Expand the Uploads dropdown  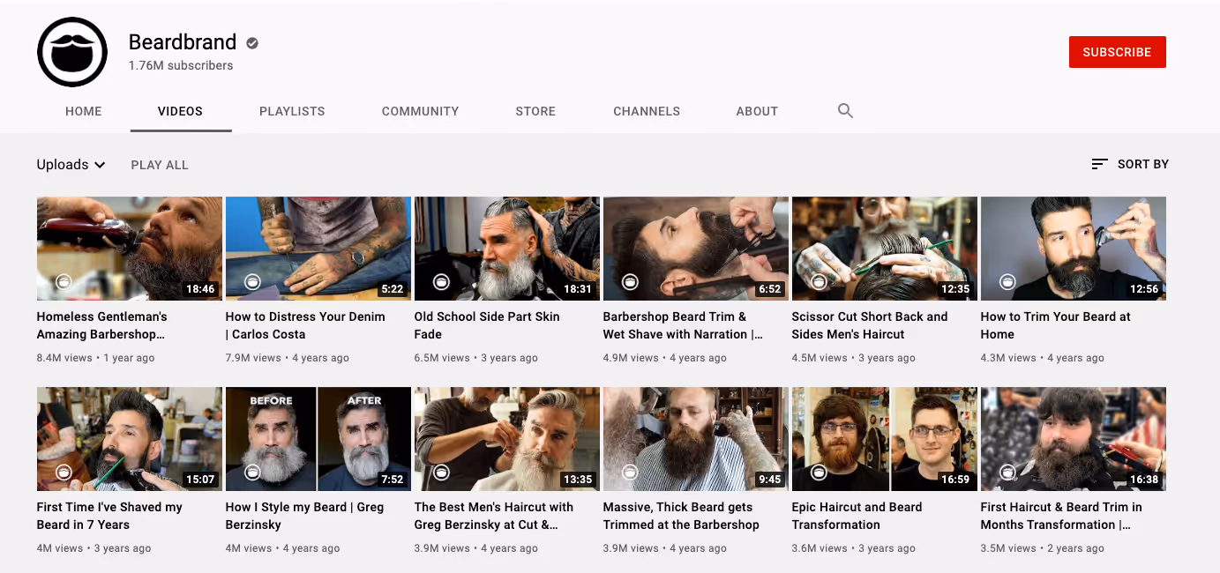point(71,165)
